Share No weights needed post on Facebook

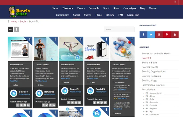pos(69,103)
